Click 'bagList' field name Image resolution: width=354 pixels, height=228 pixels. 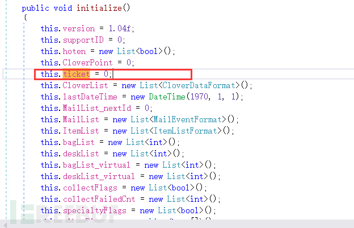pyautogui.click(x=78, y=142)
